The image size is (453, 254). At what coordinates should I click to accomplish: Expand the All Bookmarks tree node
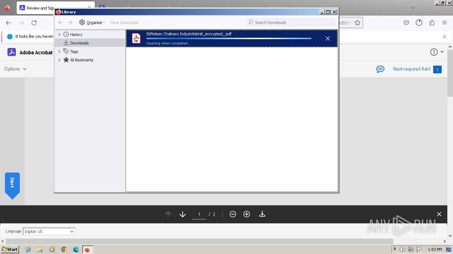(59, 60)
